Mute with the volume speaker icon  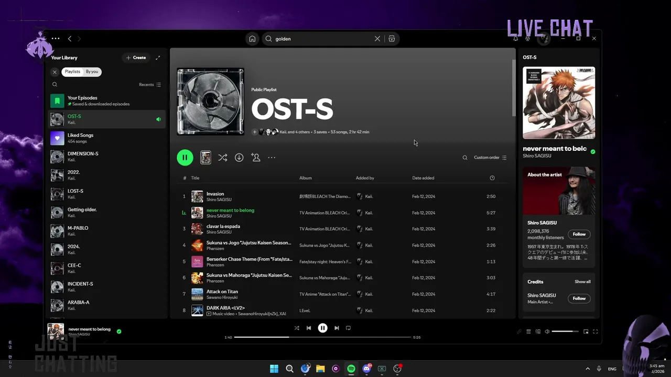[547, 331]
